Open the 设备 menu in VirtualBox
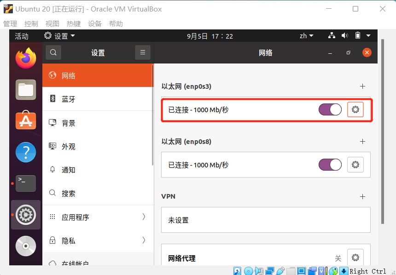The width and height of the screenshot is (396, 275). [95, 24]
